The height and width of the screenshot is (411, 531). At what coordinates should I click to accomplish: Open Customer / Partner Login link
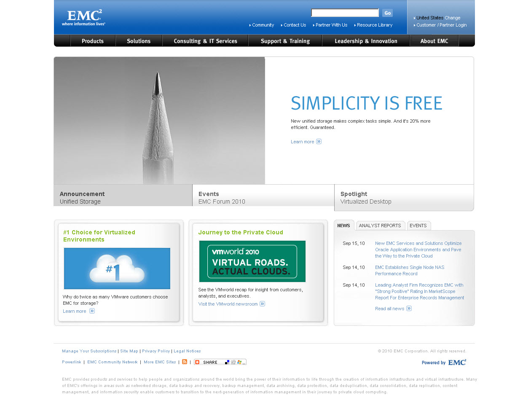[x=442, y=25]
